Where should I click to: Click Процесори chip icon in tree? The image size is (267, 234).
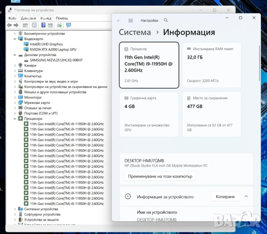(x=20, y=118)
